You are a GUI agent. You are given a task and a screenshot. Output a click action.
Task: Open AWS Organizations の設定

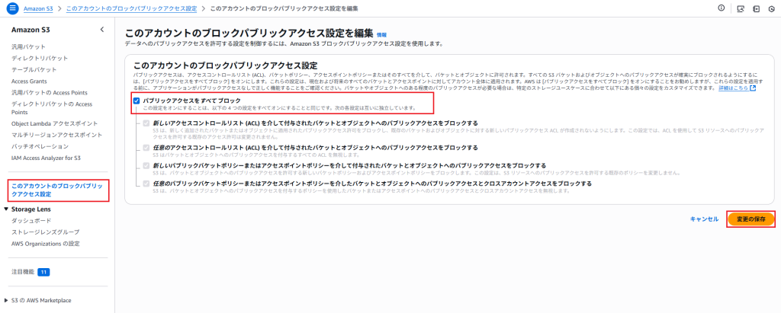tap(45, 244)
